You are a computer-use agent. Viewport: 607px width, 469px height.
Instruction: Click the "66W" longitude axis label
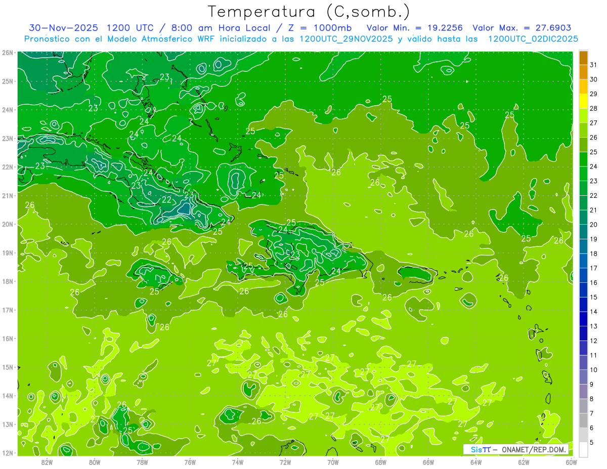click(x=428, y=462)
